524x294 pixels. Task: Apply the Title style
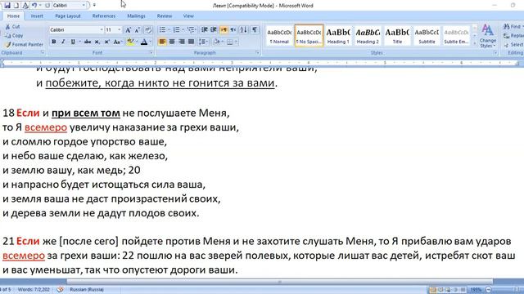[x=397, y=36]
